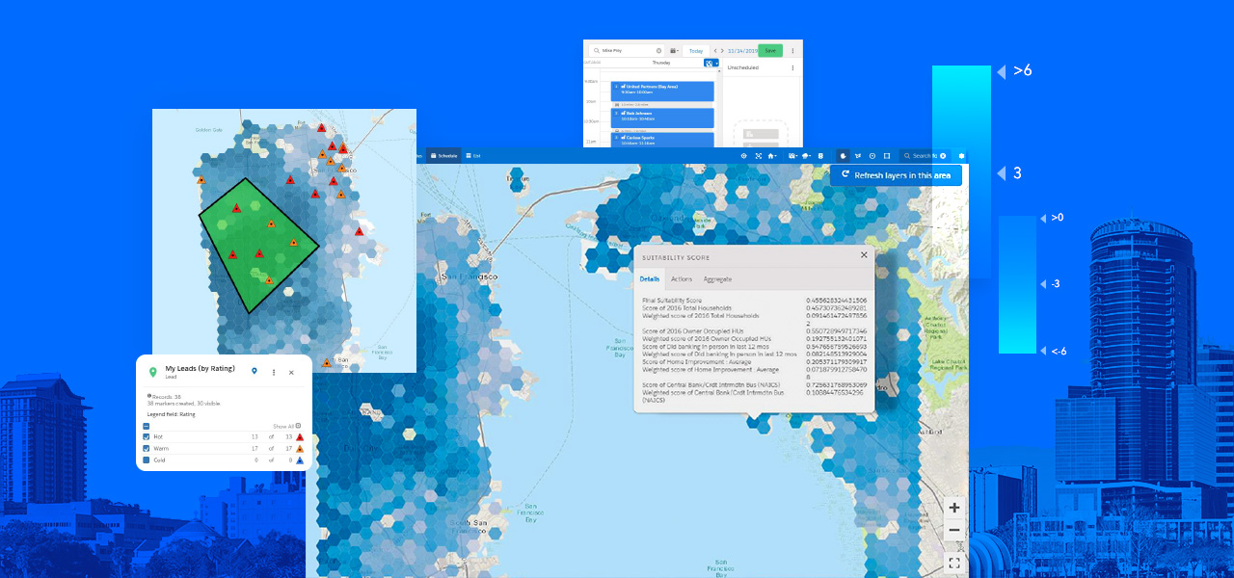Image resolution: width=1234 pixels, height=578 pixels.
Task: Toggle fullscreen map view icon
Action: click(x=953, y=563)
